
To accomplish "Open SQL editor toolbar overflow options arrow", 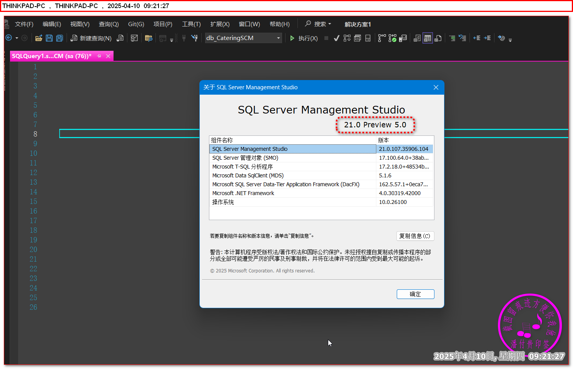I will (510, 40).
